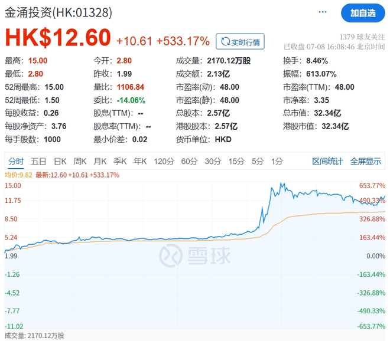Click the 成交量 value 2170.12万股 in stats
This screenshot has width=390, height=341.
point(229,61)
